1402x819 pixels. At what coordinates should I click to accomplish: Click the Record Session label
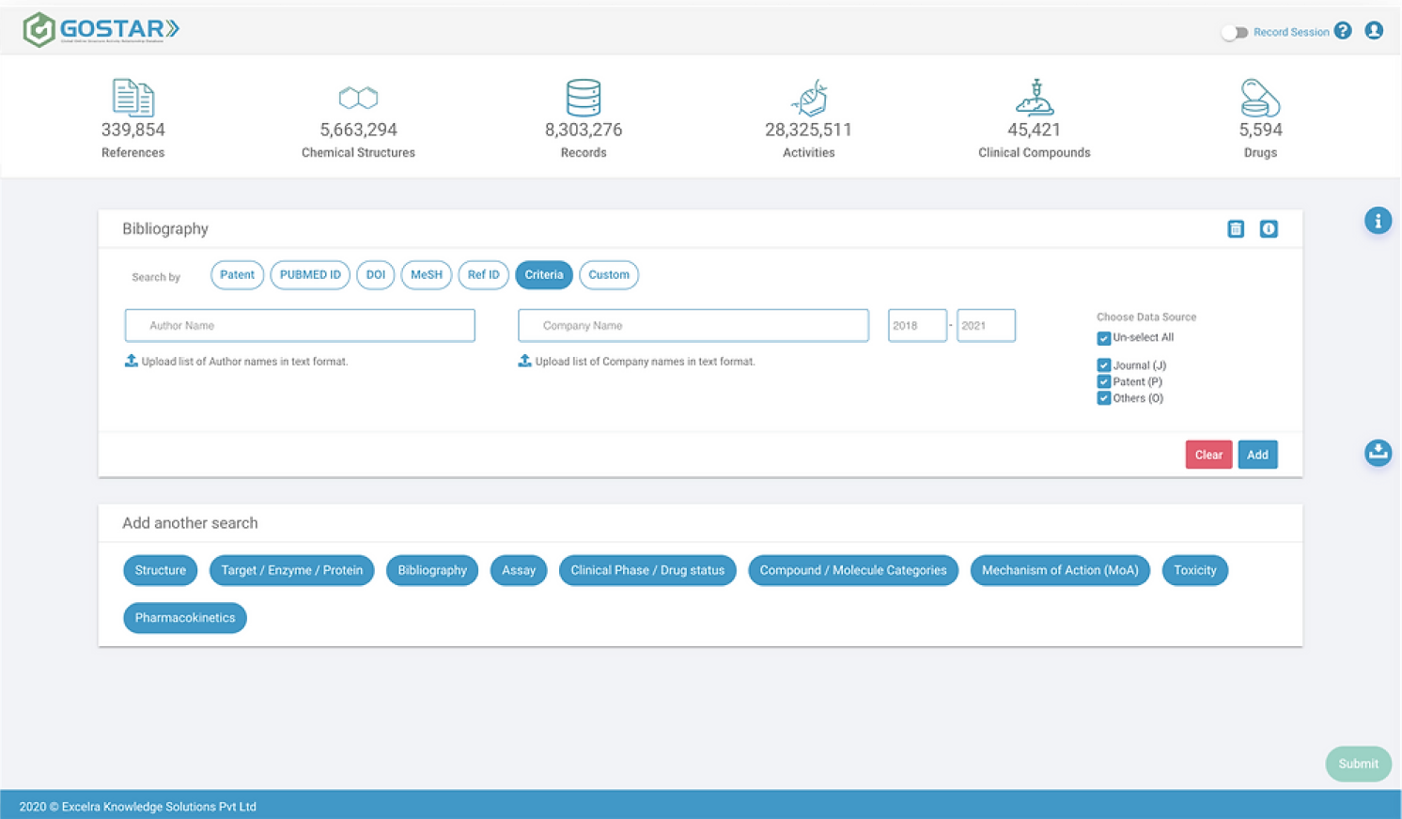click(1291, 32)
